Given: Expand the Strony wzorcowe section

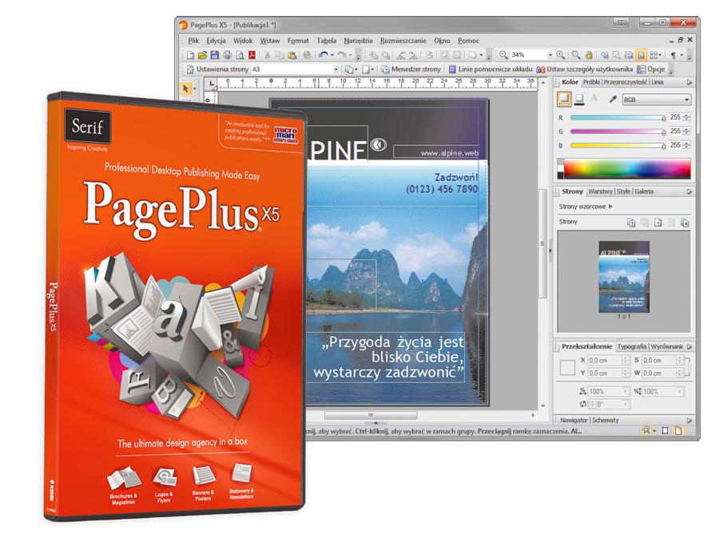Looking at the screenshot, I should [610, 207].
